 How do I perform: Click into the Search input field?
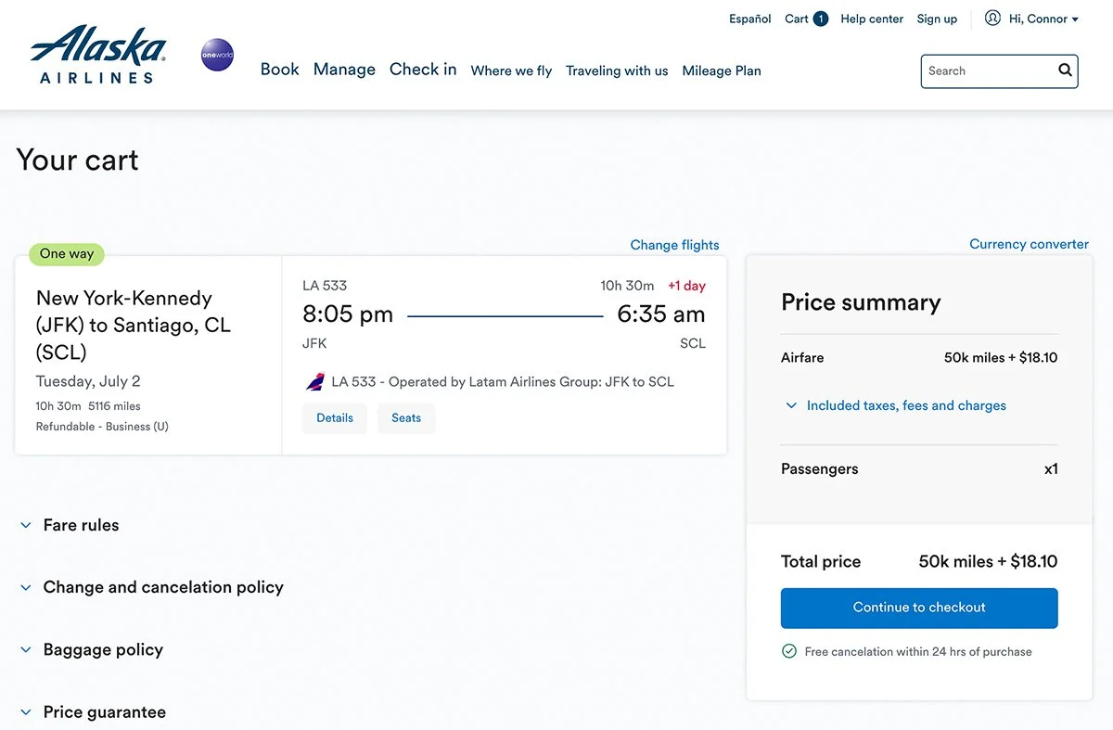(988, 70)
